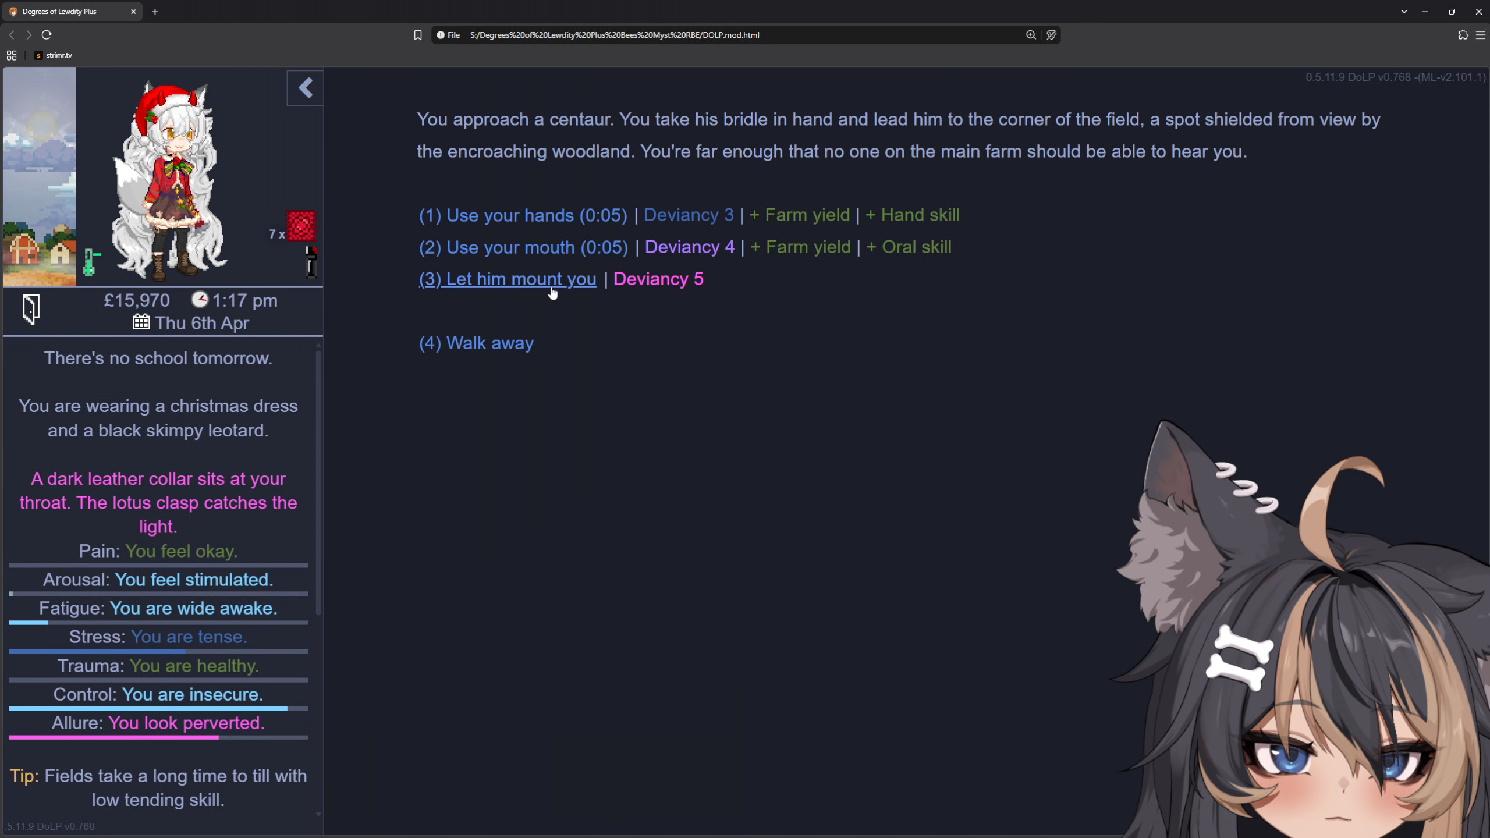
Task: Click the version text at top right
Action: pyautogui.click(x=1396, y=77)
